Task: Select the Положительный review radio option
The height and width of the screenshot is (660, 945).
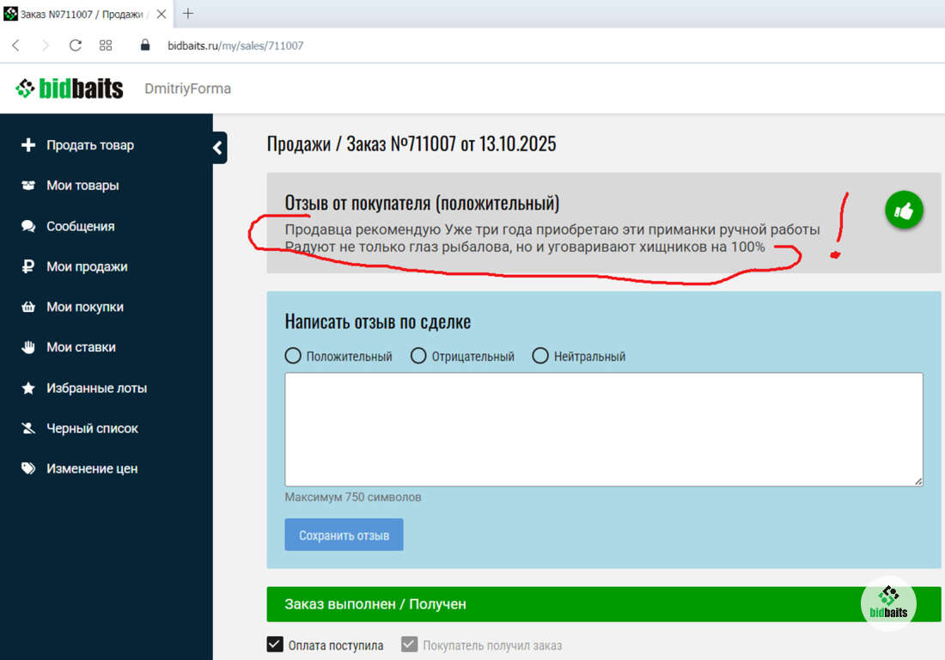Action: coord(293,356)
